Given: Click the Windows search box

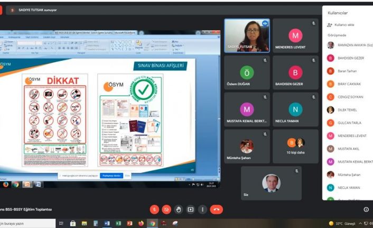Looking at the screenshot, I should [x=27, y=223].
